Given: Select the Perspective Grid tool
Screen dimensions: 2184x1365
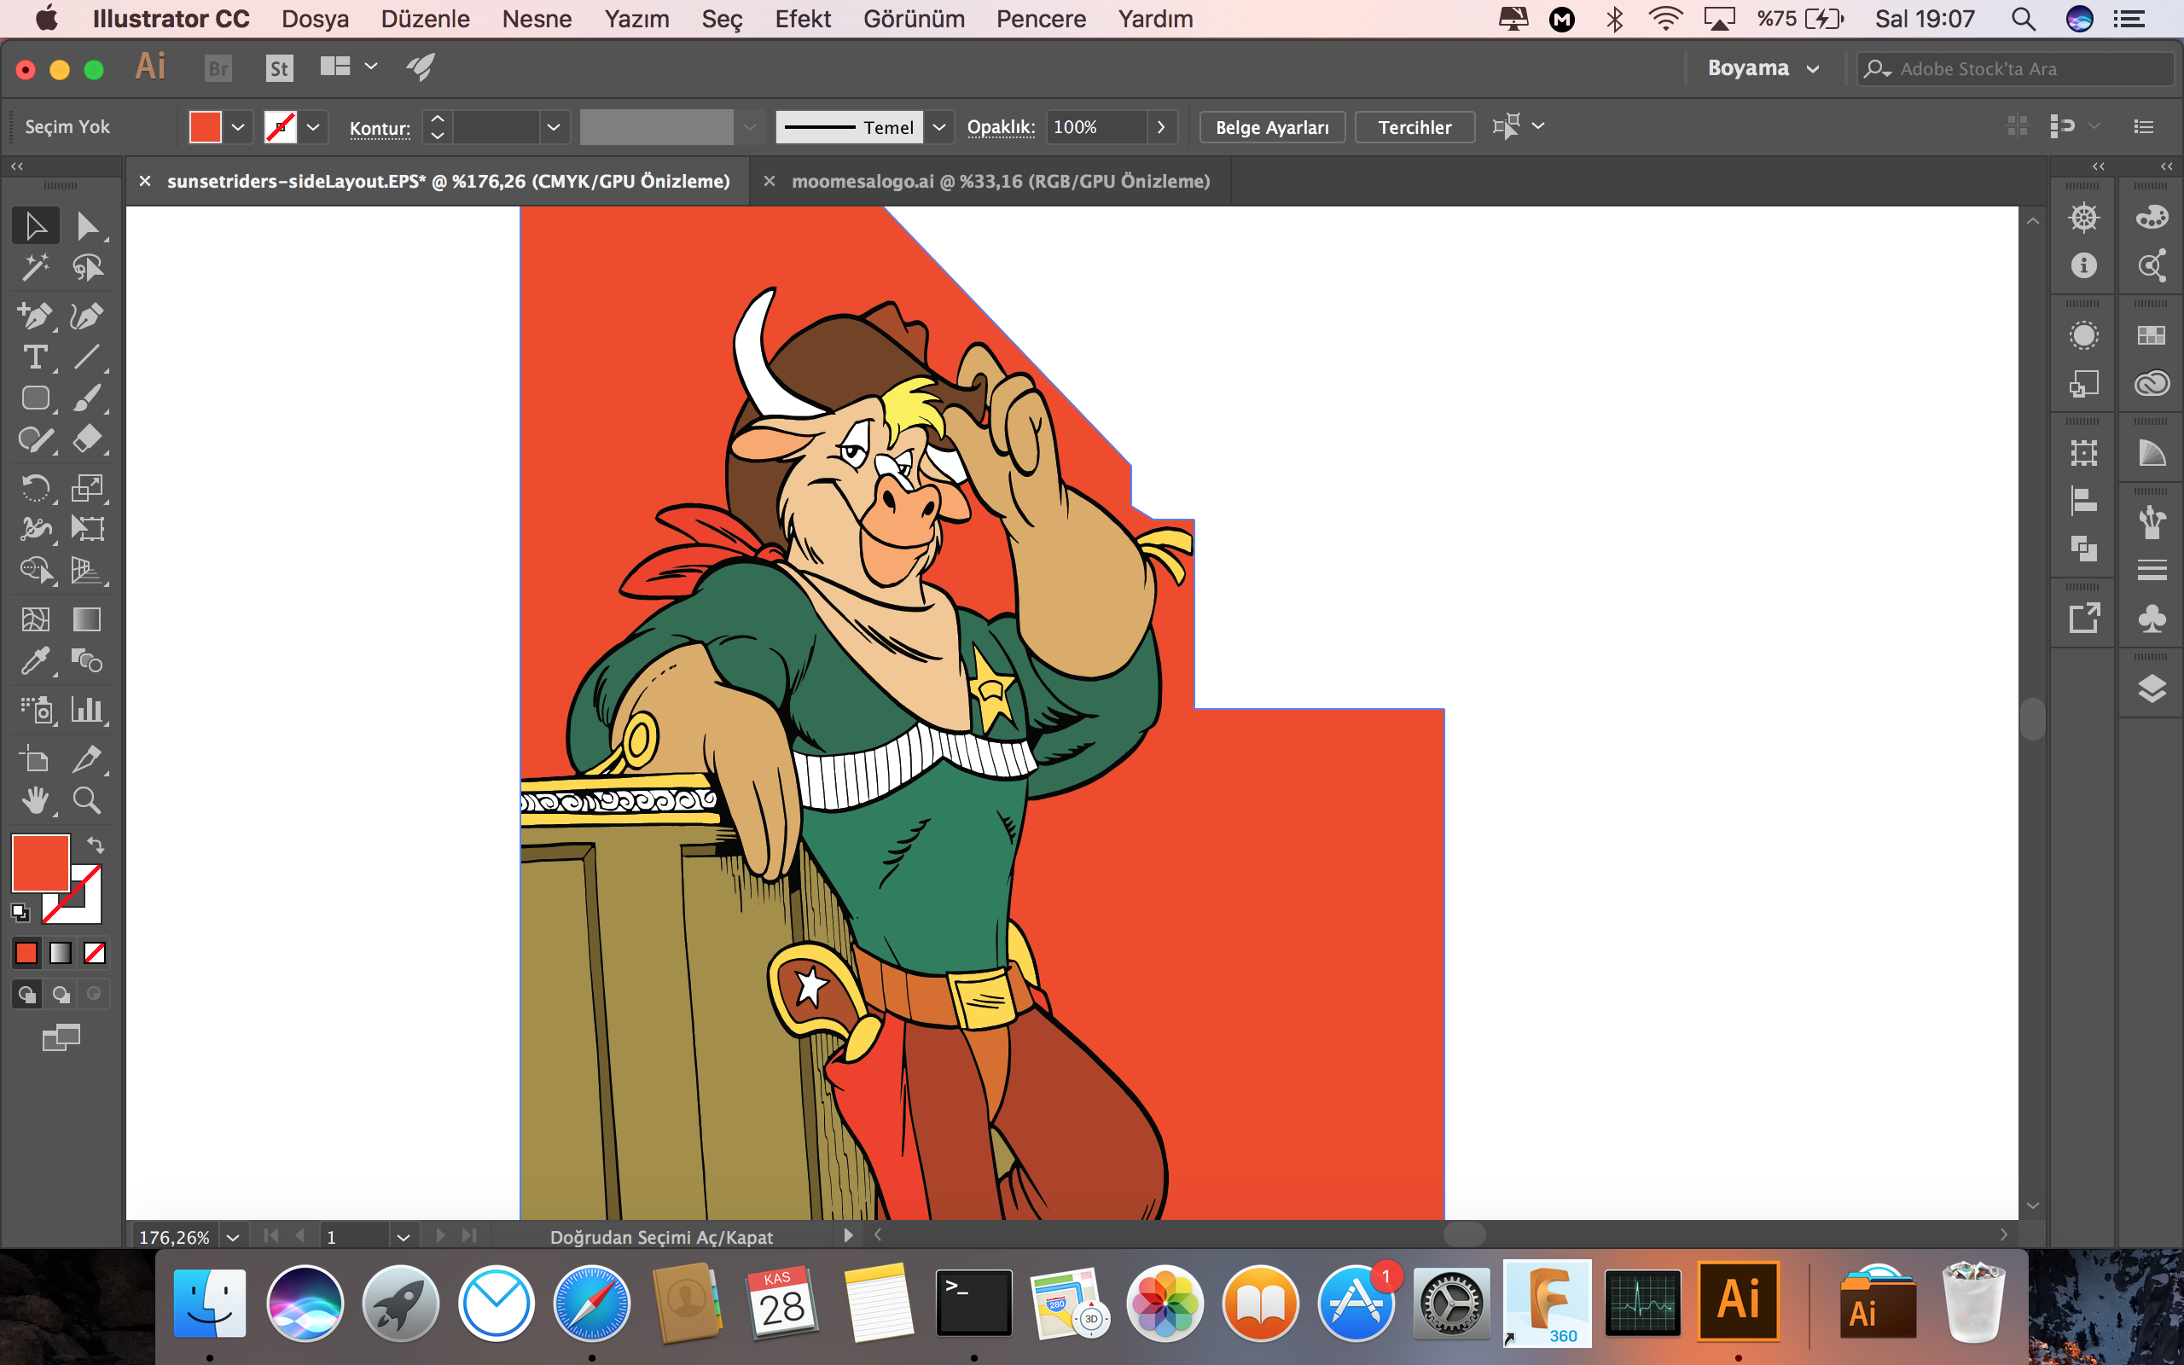Looking at the screenshot, I should click(x=87, y=570).
